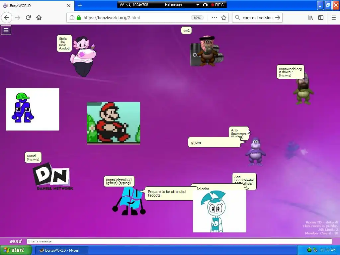Viewport: 340px width, 255px height.
Task: Focus the 'cam old version' search box
Action: click(x=257, y=18)
